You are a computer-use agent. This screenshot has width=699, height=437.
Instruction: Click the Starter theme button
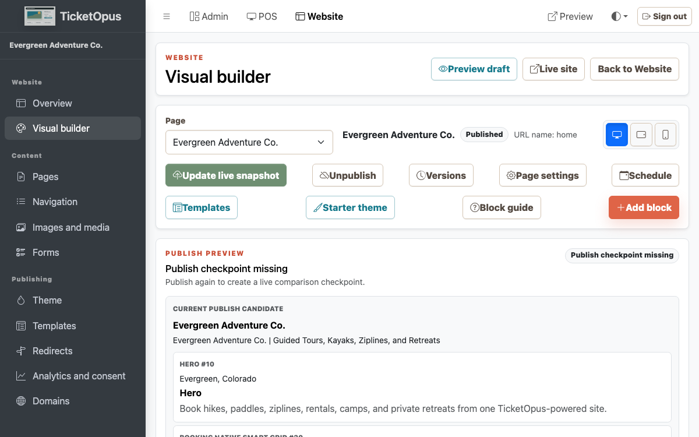tap(350, 207)
